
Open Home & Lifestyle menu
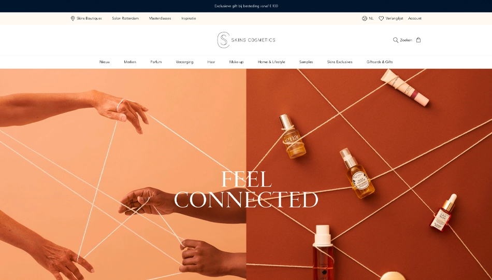pos(271,62)
